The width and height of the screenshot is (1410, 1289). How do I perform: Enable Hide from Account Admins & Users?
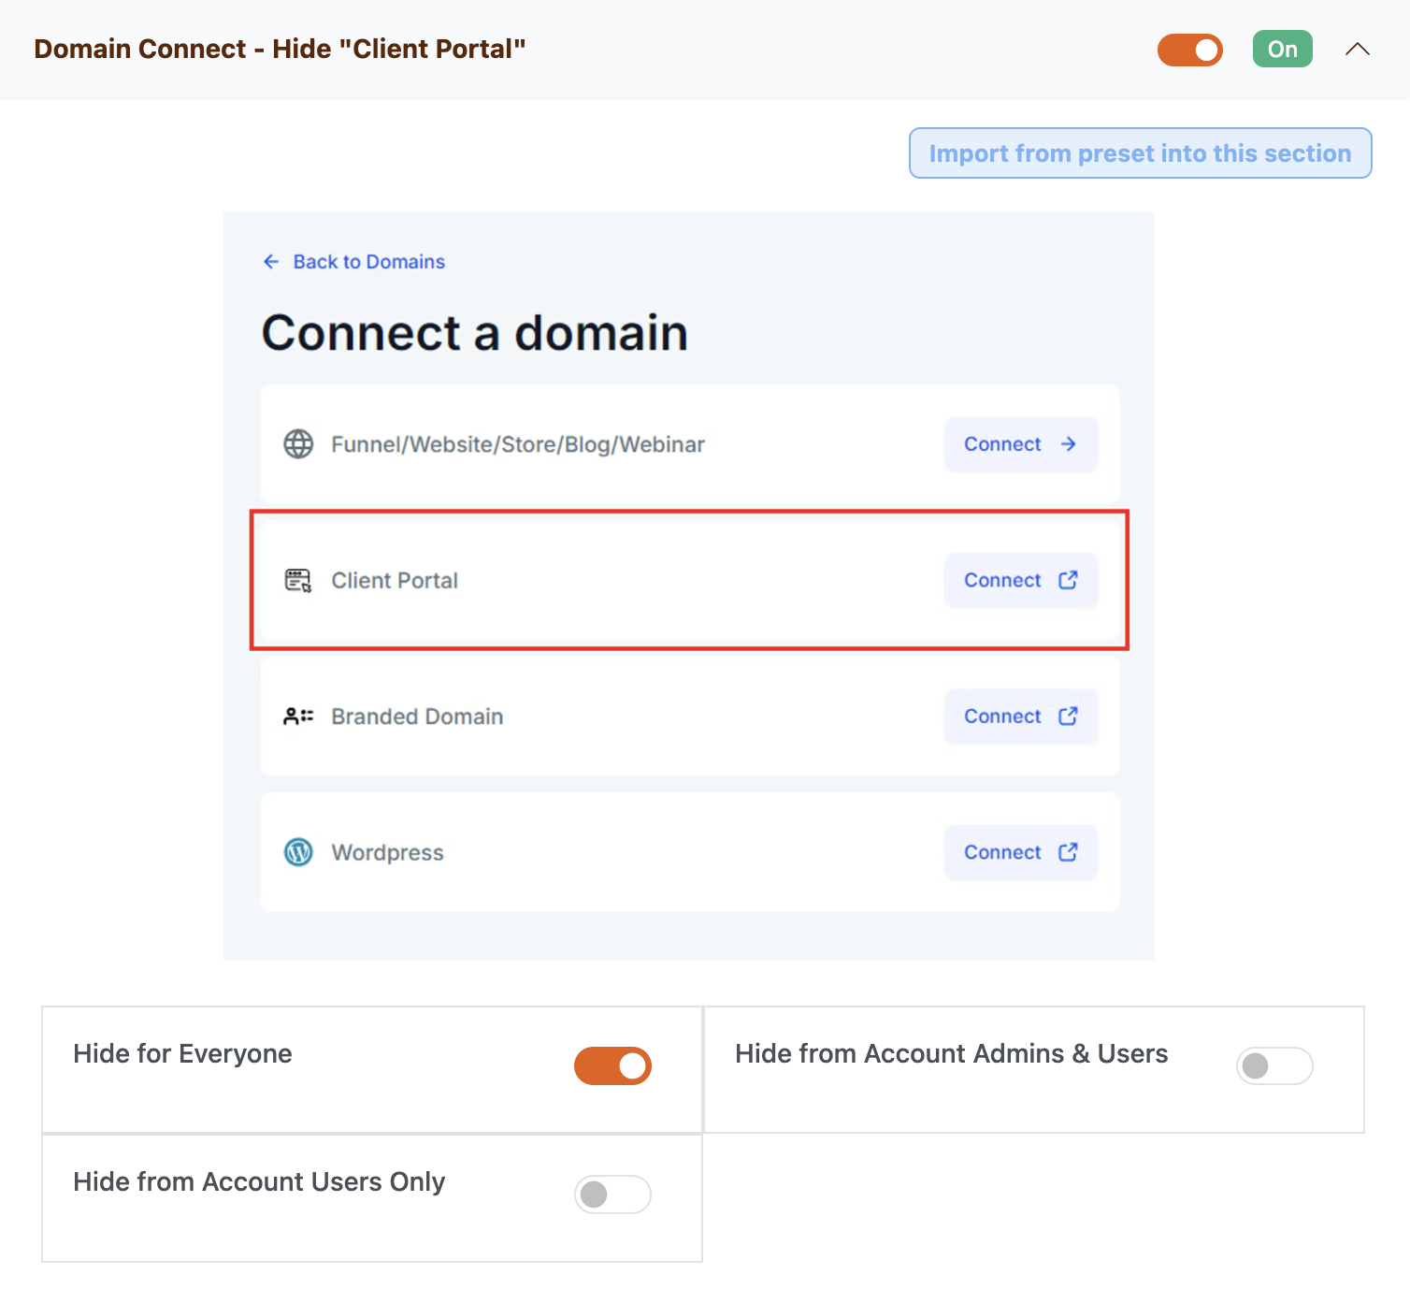[x=1274, y=1066]
